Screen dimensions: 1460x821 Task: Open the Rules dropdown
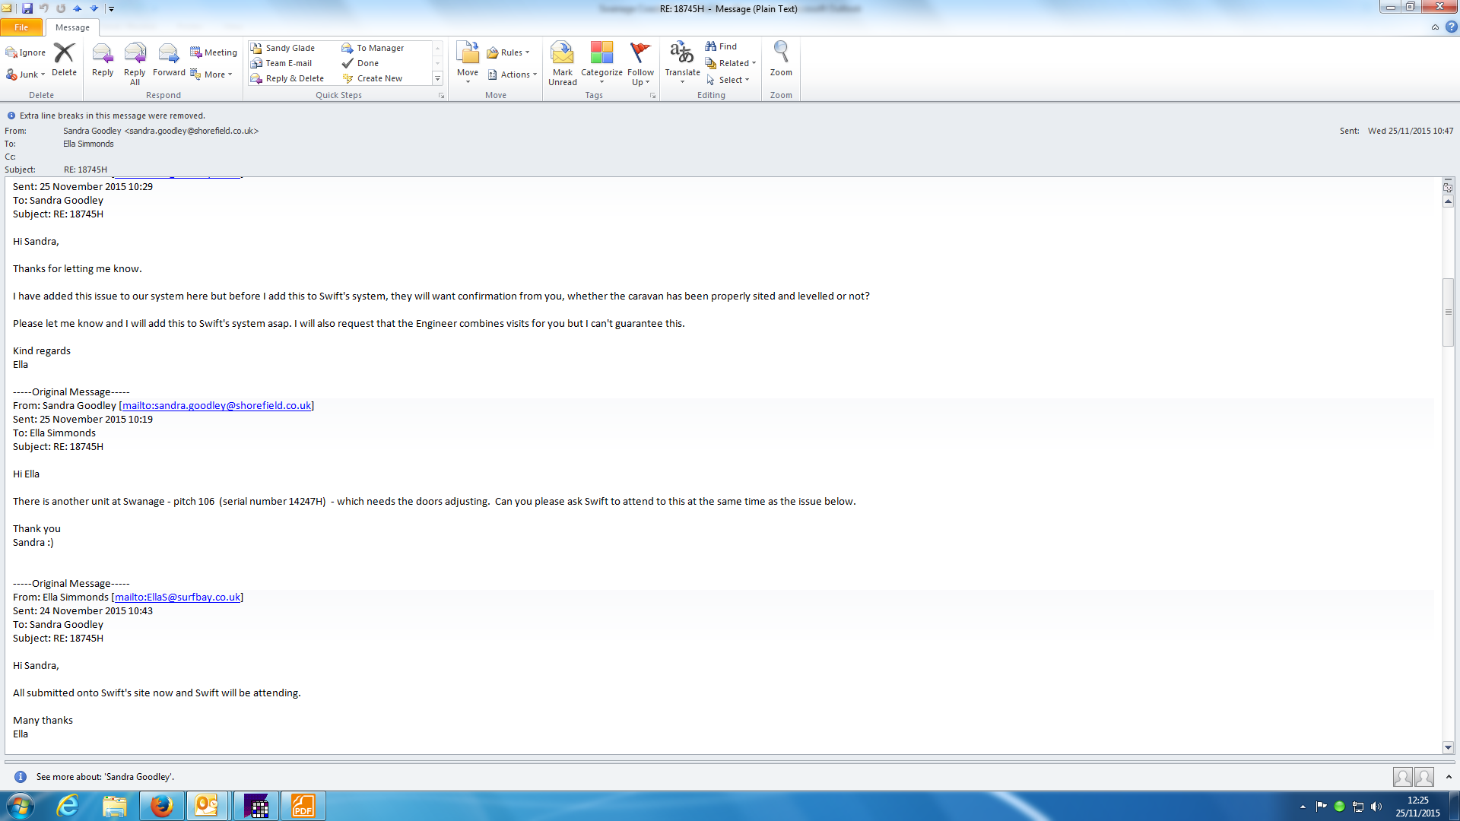[508, 52]
